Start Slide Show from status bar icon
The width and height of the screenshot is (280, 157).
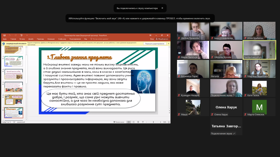click(143, 122)
